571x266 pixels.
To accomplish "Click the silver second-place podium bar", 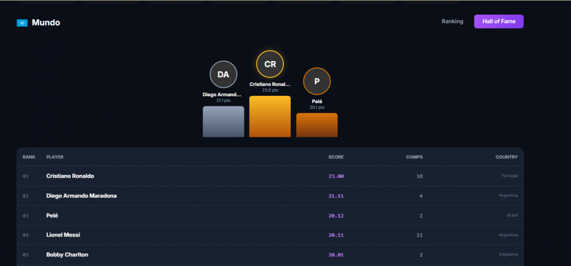I will point(223,121).
